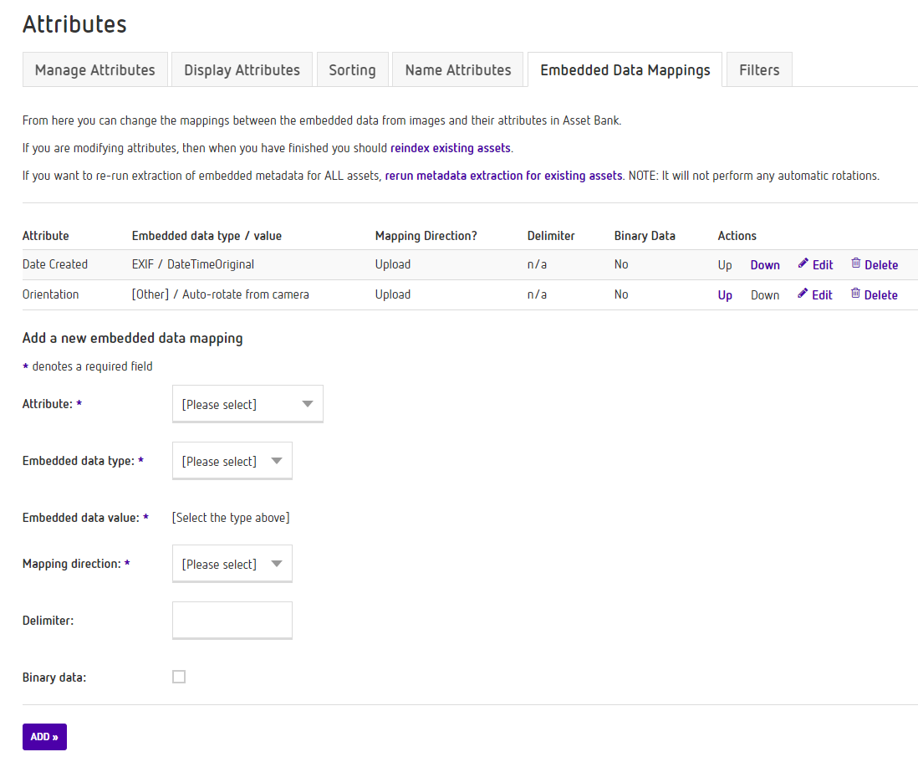Click trash delete icon for Orientation row
This screenshot has width=918, height=757.
click(855, 294)
